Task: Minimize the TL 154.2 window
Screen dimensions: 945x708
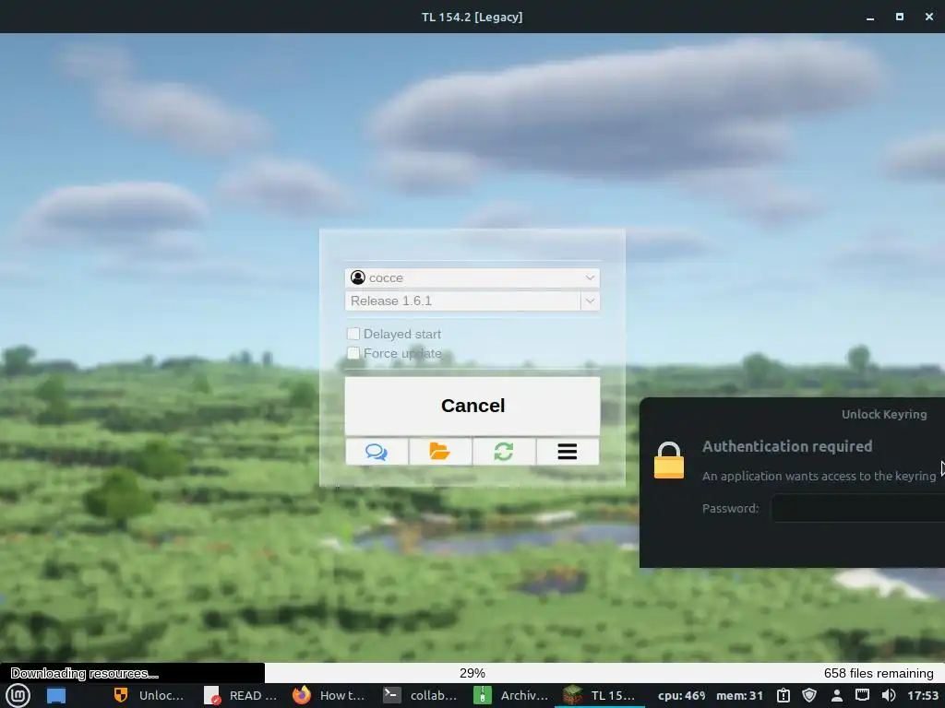Action: pyautogui.click(x=869, y=17)
